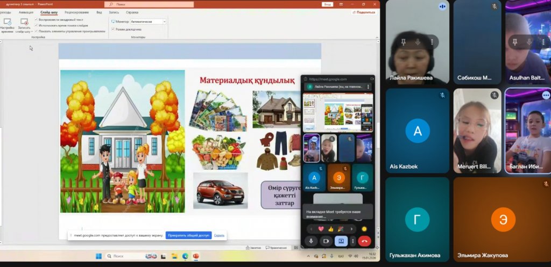Toggle the use slide timings checkbox
The height and width of the screenshot is (267, 551).
click(x=36, y=25)
